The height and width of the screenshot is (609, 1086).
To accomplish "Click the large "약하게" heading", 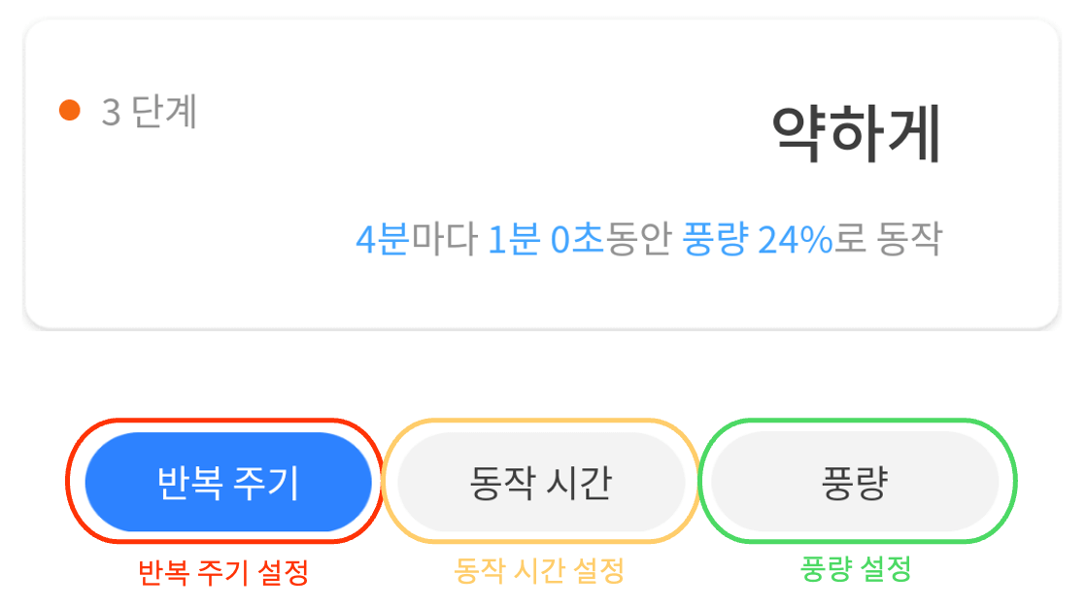I will pos(856,134).
